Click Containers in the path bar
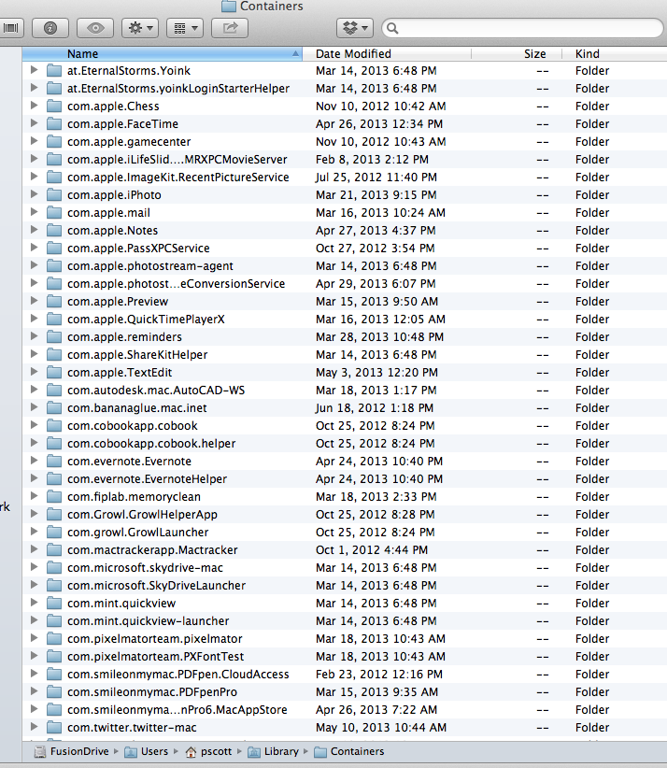 348,751
